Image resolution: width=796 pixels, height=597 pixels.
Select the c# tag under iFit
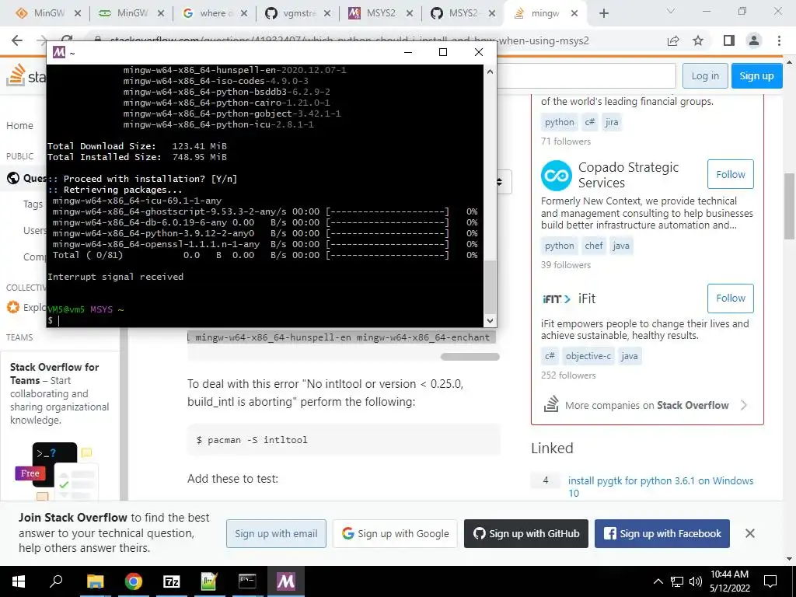(550, 356)
